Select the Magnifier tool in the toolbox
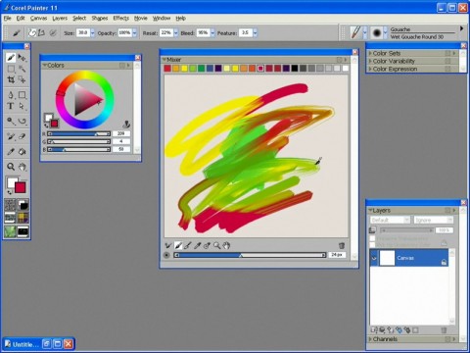This screenshot has width=470, height=353. [x=11, y=167]
